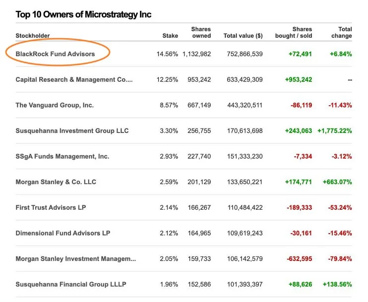Select The Vanguard Group, Inc. row name
Screen dimensions: 368x302
coord(55,105)
